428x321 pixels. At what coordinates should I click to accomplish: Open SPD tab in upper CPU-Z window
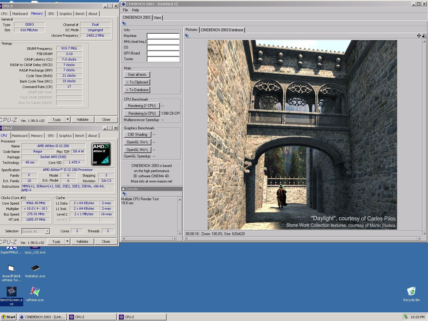click(51, 14)
